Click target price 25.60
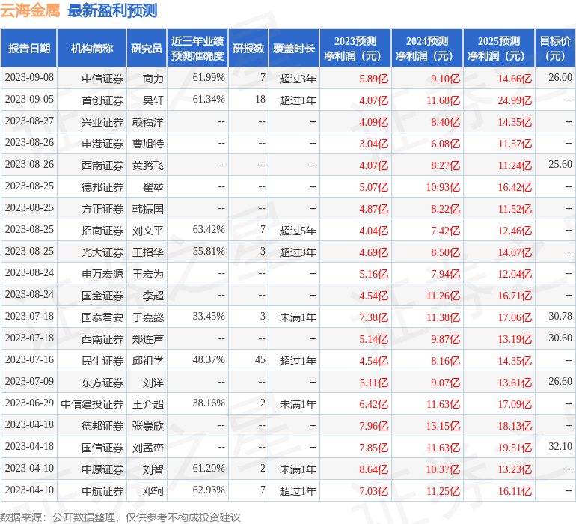576x524 pixels. click(560, 165)
